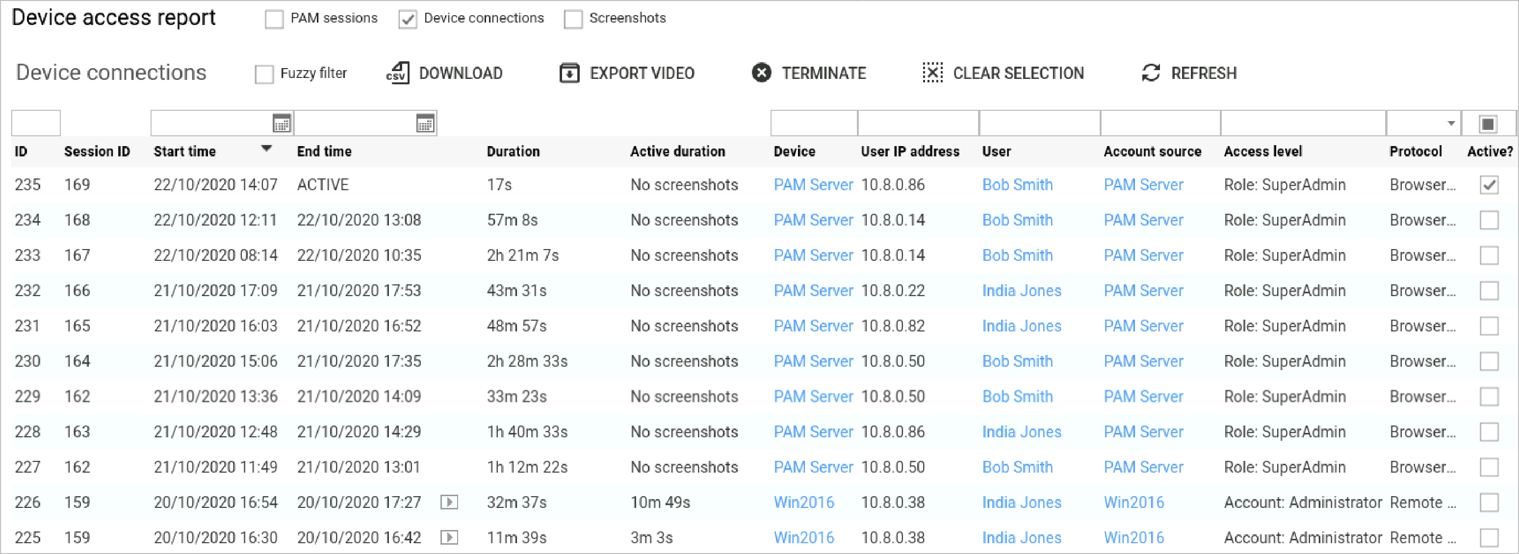The image size is (1519, 554).
Task: Sort by the Device column header
Action: 794,151
